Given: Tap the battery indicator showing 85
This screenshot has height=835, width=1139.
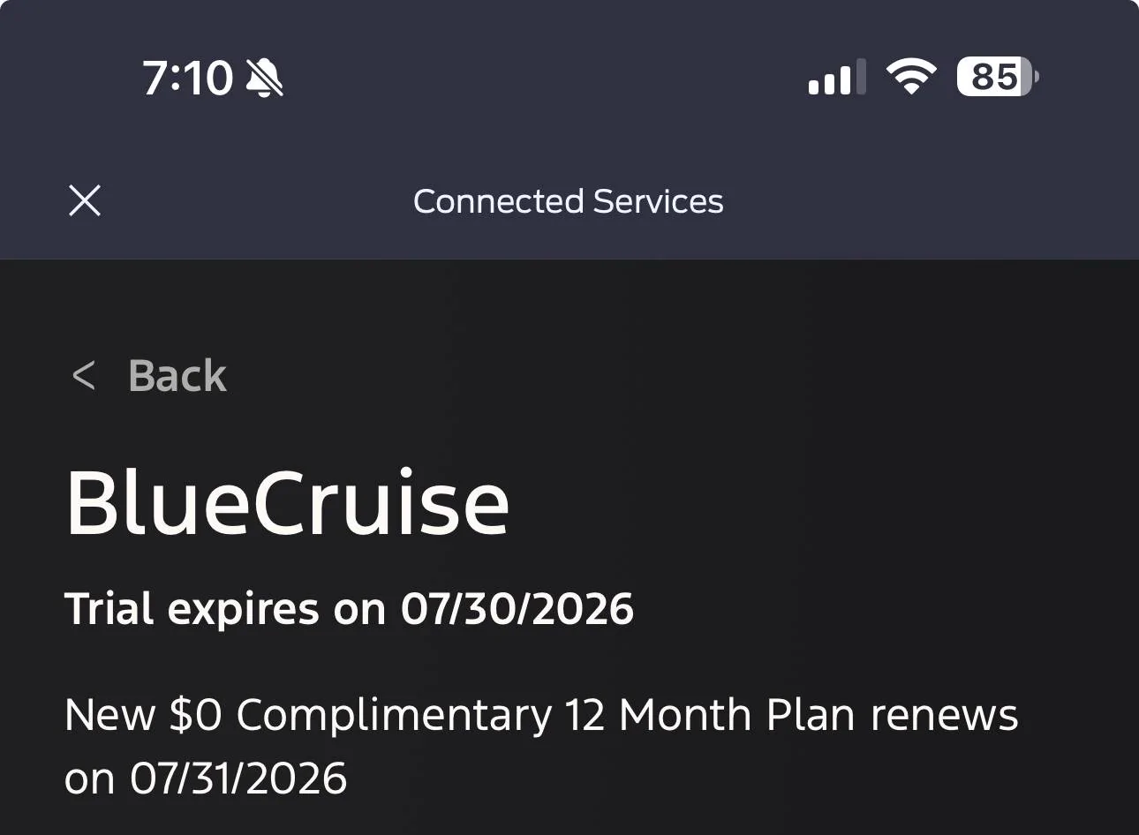Looking at the screenshot, I should tap(997, 77).
